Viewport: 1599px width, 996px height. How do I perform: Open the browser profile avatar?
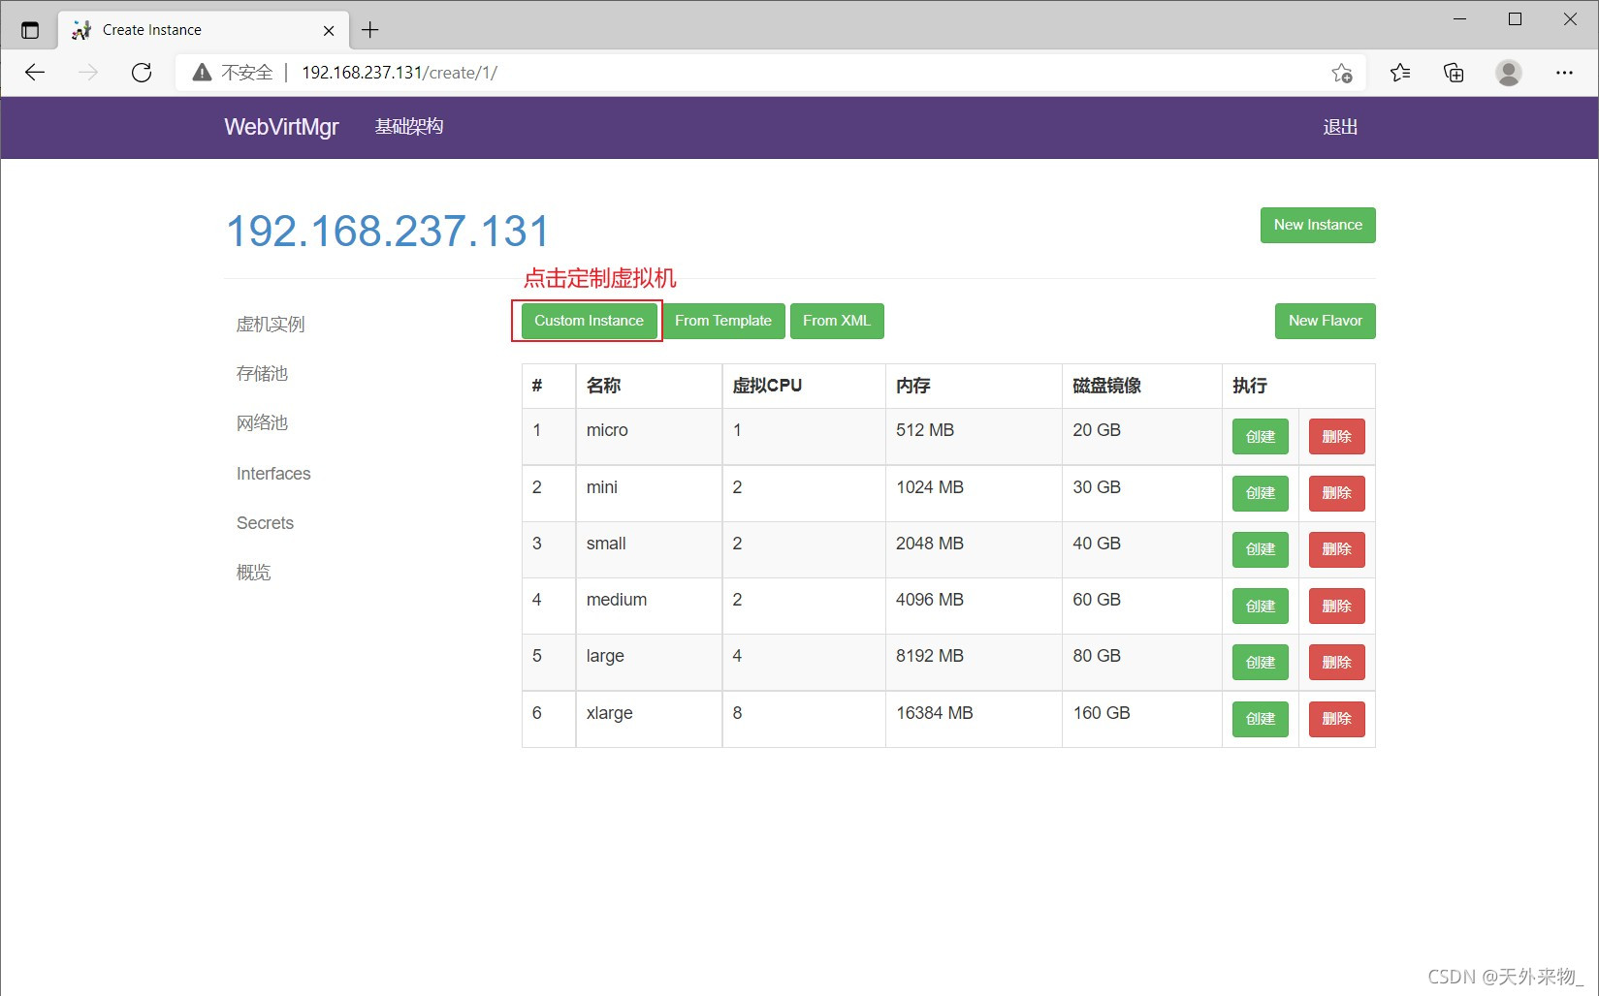[x=1508, y=73]
